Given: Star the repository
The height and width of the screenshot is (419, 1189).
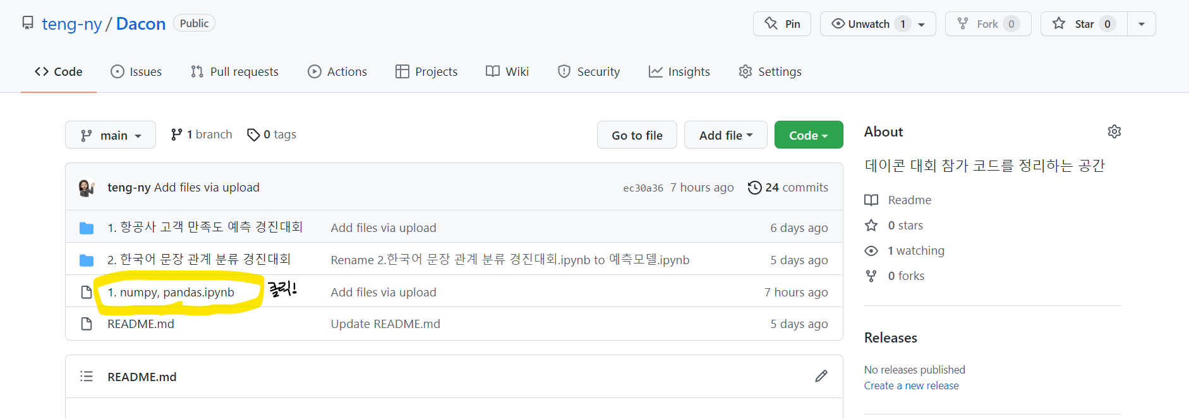Looking at the screenshot, I should coord(1084,24).
